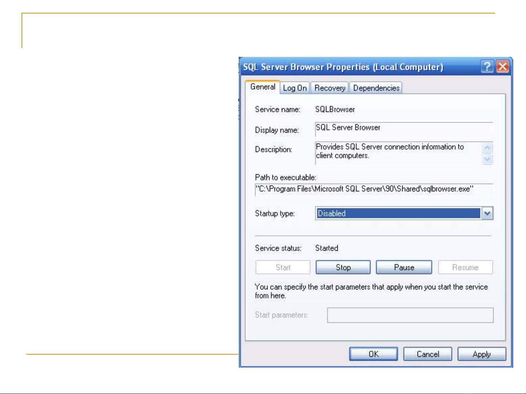This screenshot has height=394, width=526.
Task: Cancel the properties dialog
Action: pyautogui.click(x=427, y=354)
